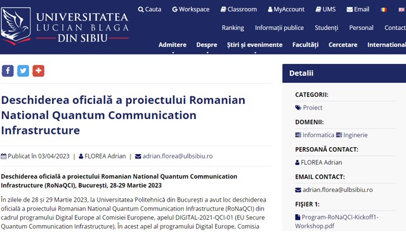Screen dimensions: 406x232
Task: Expand the Admitere dropdown menu
Action: [173, 45]
